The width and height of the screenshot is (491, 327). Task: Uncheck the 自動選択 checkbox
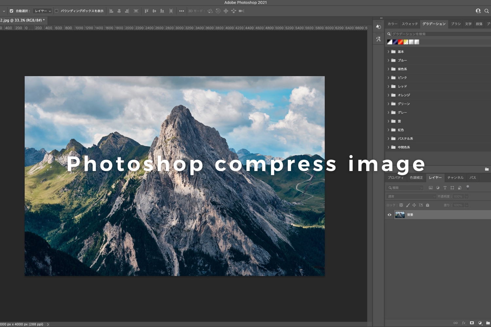[x=11, y=11]
